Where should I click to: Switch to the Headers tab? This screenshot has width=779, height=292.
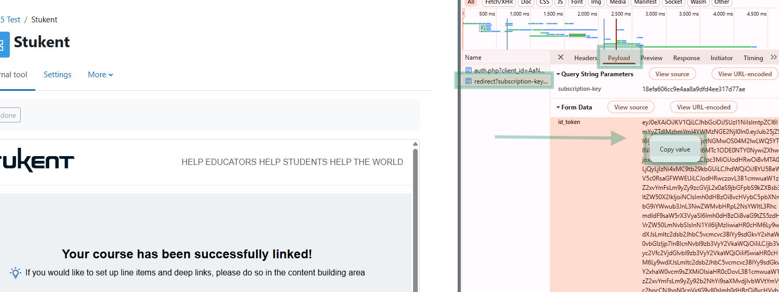coord(586,58)
